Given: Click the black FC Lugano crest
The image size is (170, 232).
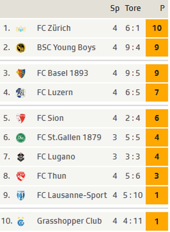Looking at the screenshot, I should 21,157.
